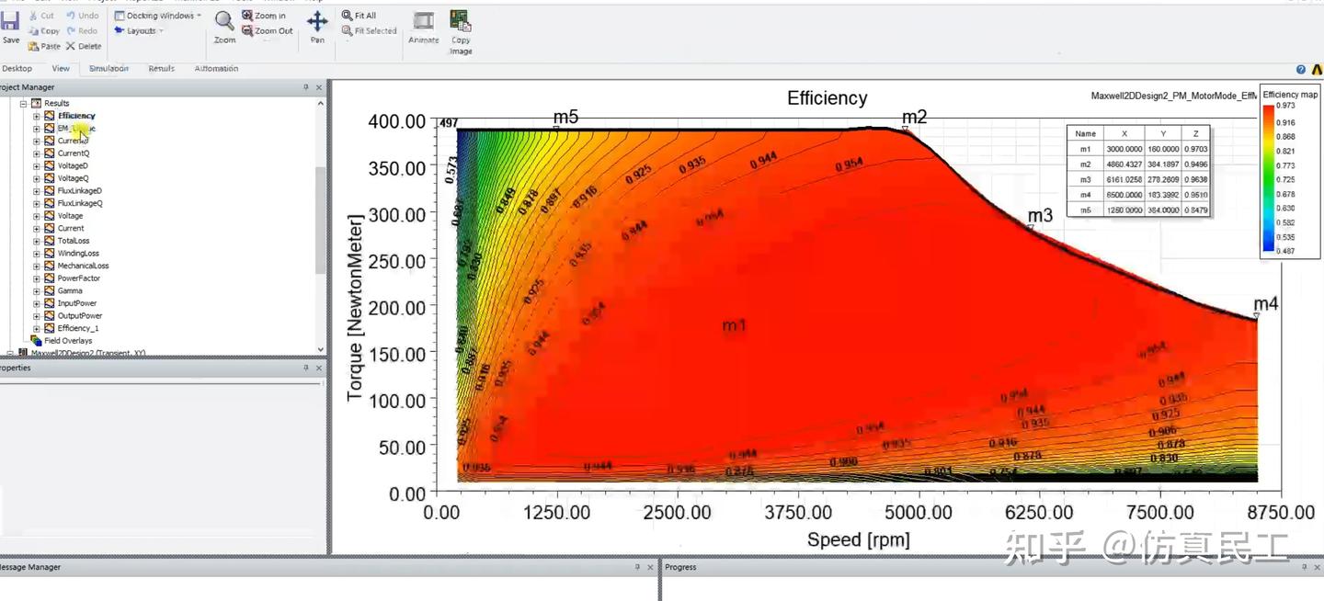Click the Undo toolbar icon
The image size is (1324, 601).
tap(83, 15)
